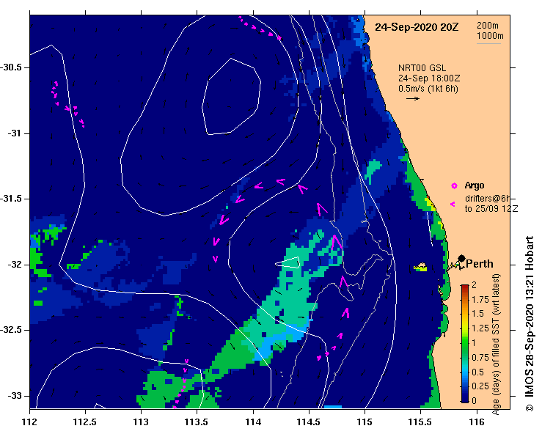Click the 24-Sep 18:00Z timestamp text
Image resolution: width=542 pixels, height=434 pixels.
(428, 78)
